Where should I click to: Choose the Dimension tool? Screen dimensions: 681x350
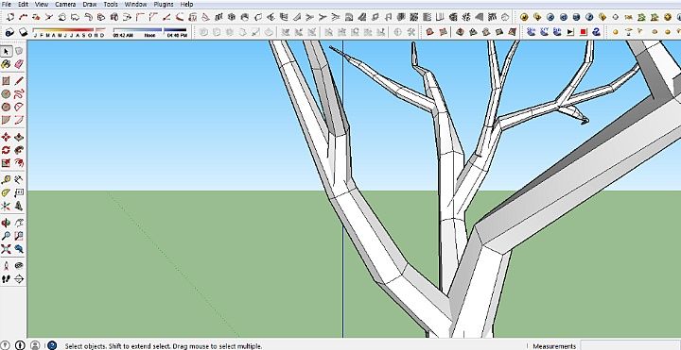pyautogui.click(x=19, y=180)
